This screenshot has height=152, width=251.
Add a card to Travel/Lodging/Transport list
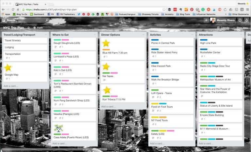[x=11, y=86]
